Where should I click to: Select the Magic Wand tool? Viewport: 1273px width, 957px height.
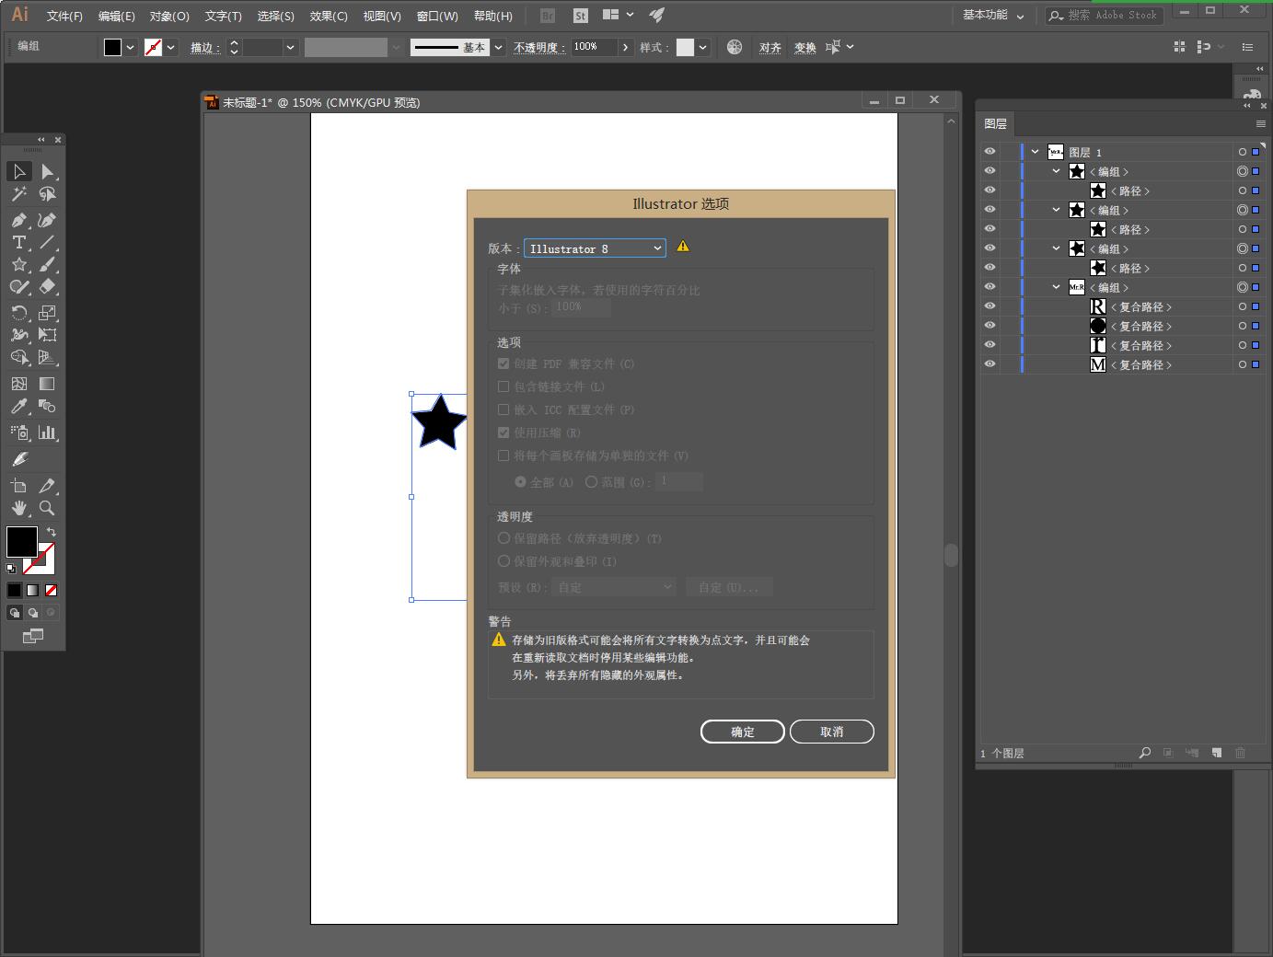pos(19,194)
